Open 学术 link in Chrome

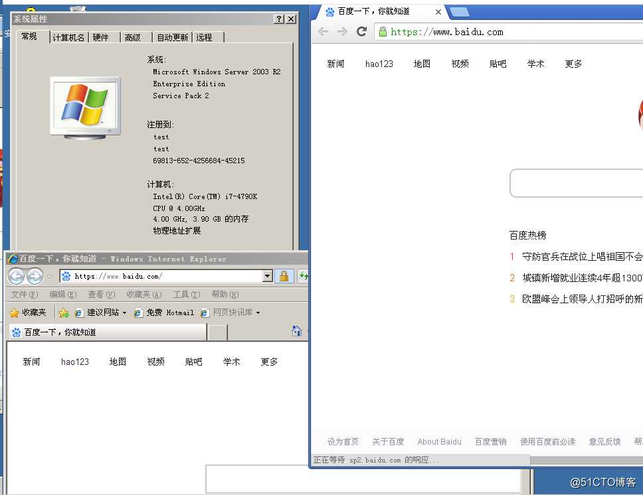[x=535, y=64]
